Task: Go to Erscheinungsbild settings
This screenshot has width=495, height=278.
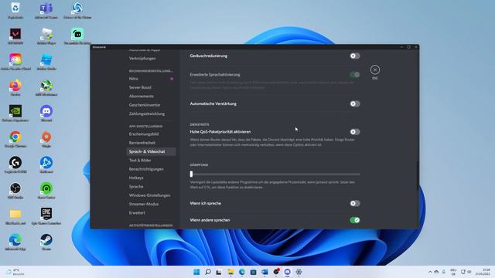Action: (x=144, y=134)
